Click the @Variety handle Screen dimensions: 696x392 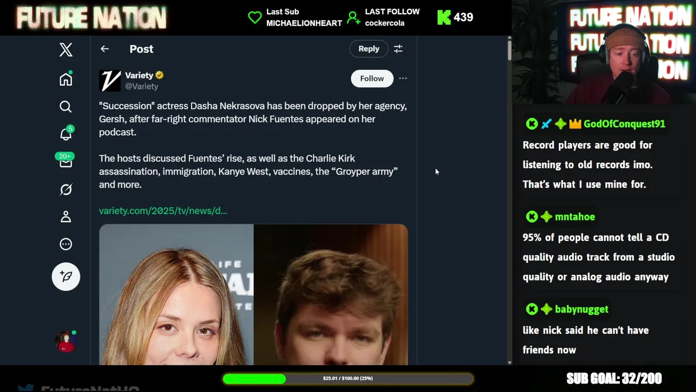tap(141, 86)
